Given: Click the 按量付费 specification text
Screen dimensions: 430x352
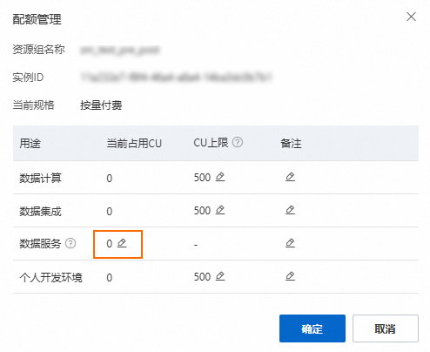Looking at the screenshot, I should [x=101, y=105].
